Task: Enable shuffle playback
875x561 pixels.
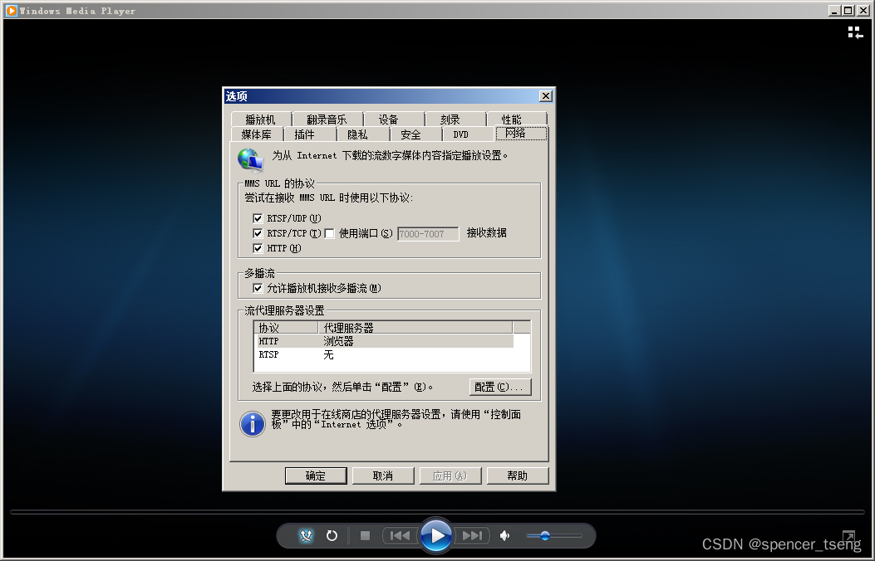Action: pyautogui.click(x=306, y=535)
